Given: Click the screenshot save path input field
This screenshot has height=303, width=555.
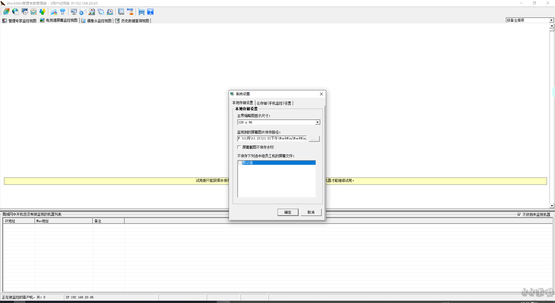Looking at the screenshot, I should 272,138.
